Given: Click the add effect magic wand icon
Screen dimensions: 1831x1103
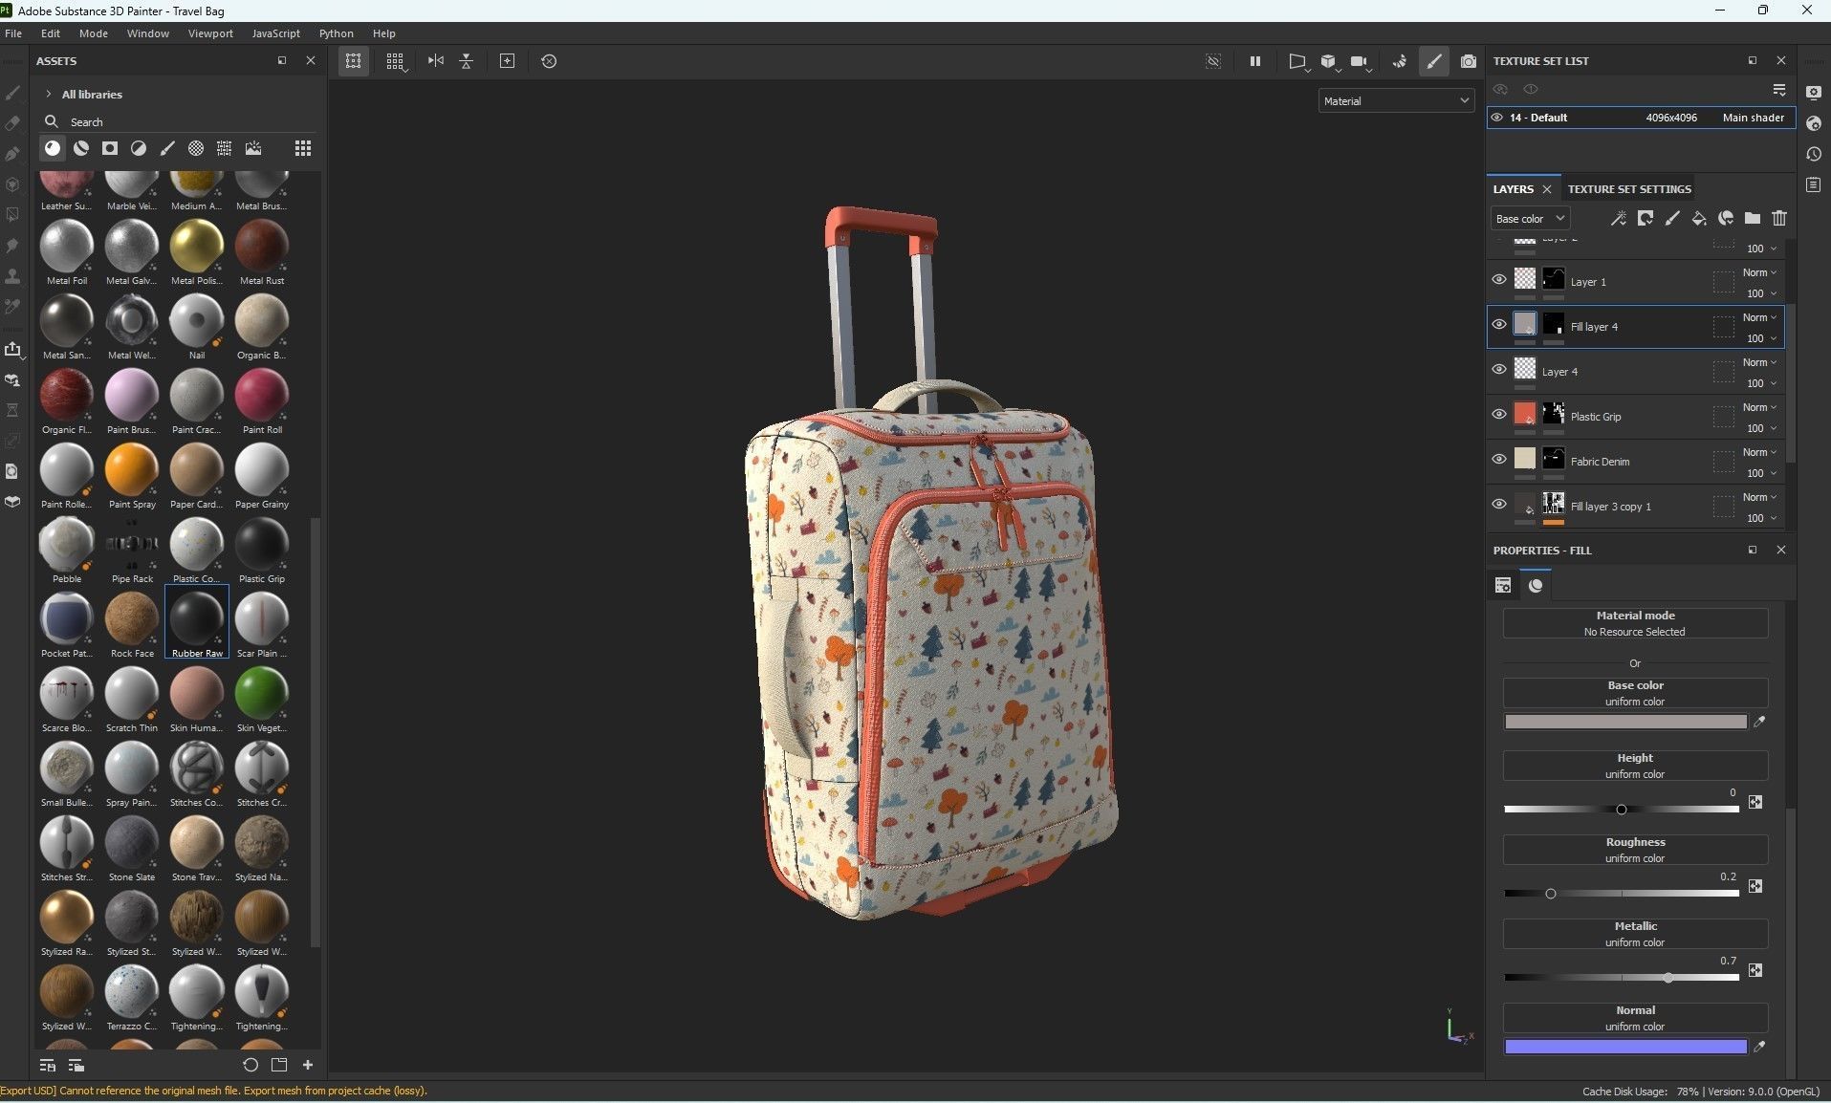Looking at the screenshot, I should pyautogui.click(x=1618, y=219).
